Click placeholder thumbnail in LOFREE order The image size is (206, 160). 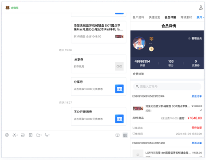[138, 153]
